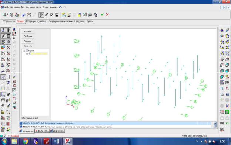Click the magnifier zoom icon in right toolbar
The height and width of the screenshot is (145, 231).
(x=222, y=89)
